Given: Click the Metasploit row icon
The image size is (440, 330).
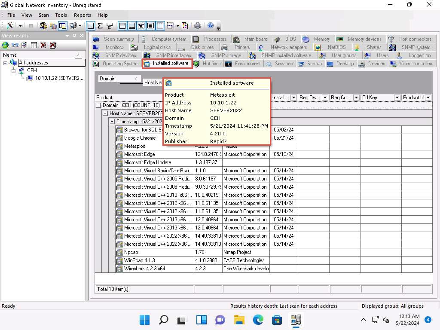Looking at the screenshot, I should point(119,146).
